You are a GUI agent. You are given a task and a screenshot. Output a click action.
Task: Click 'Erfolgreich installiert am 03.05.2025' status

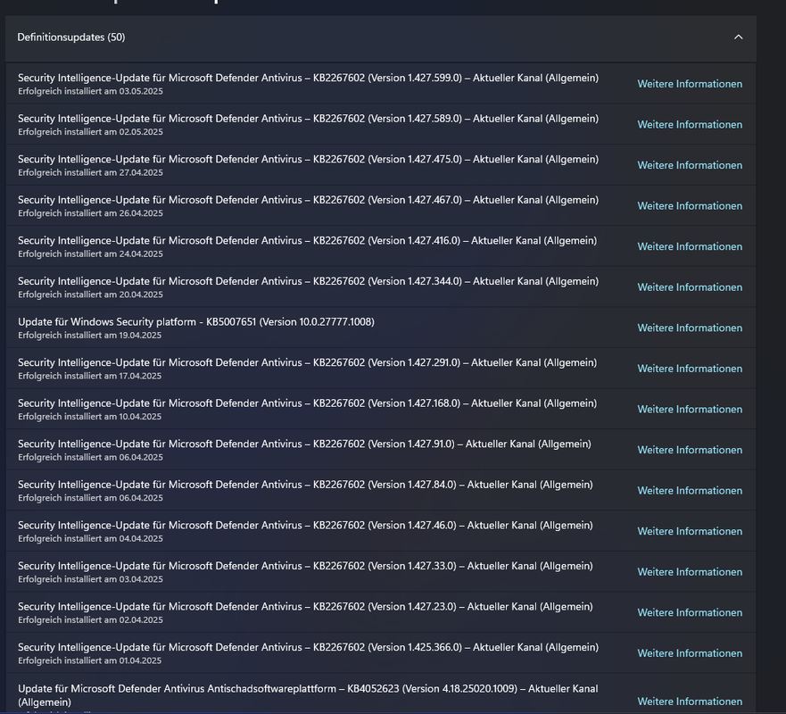[90, 91]
